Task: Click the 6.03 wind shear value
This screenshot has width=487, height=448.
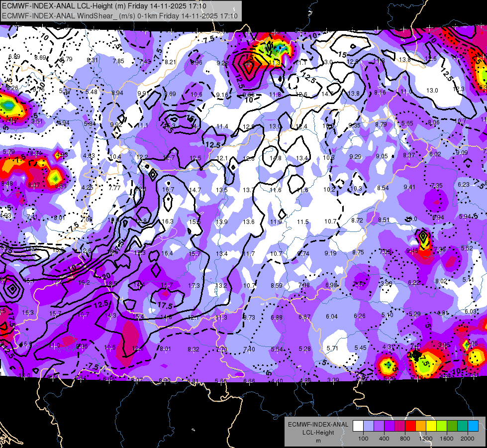Action: [x=471, y=311]
